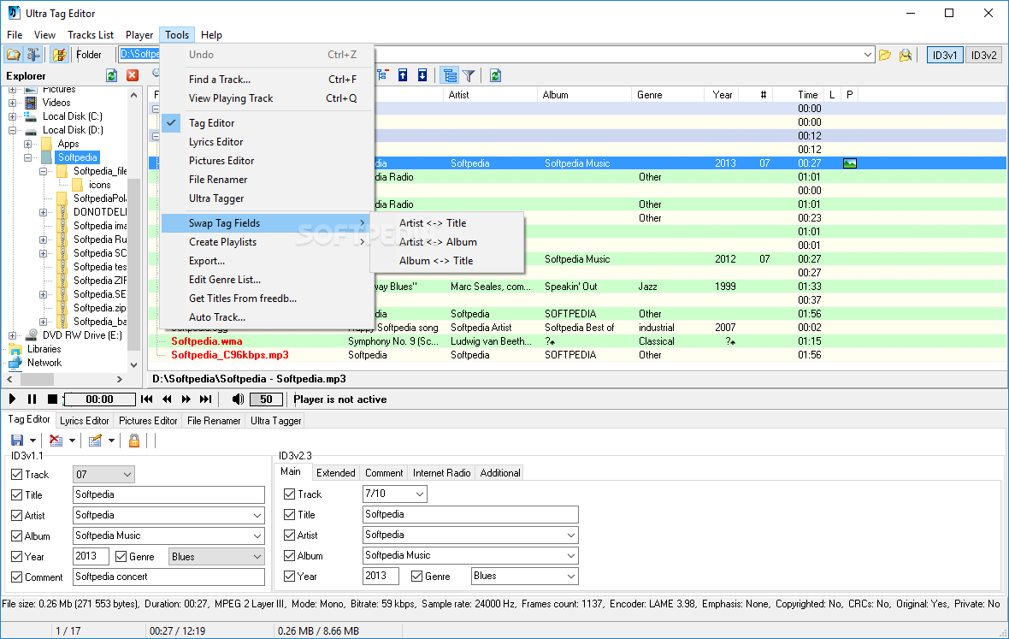This screenshot has width=1009, height=639.
Task: Fast forward the current track
Action: coord(186,399)
